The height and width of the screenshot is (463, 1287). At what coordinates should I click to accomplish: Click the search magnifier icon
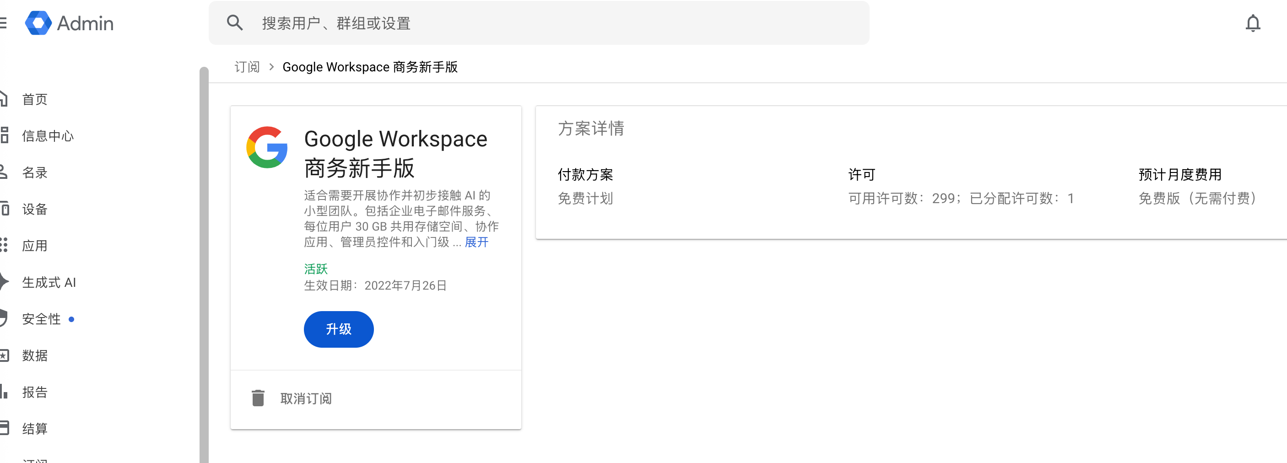point(235,23)
